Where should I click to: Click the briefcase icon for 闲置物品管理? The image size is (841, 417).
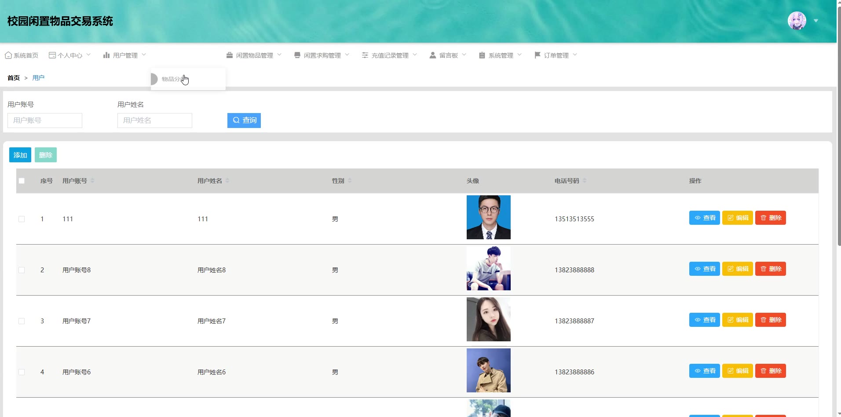230,55
